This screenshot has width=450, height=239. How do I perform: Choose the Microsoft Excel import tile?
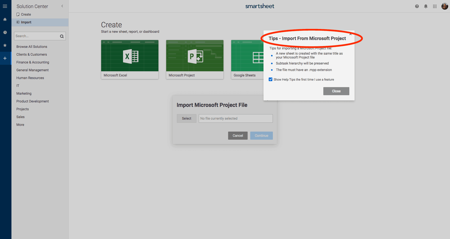coord(130,59)
